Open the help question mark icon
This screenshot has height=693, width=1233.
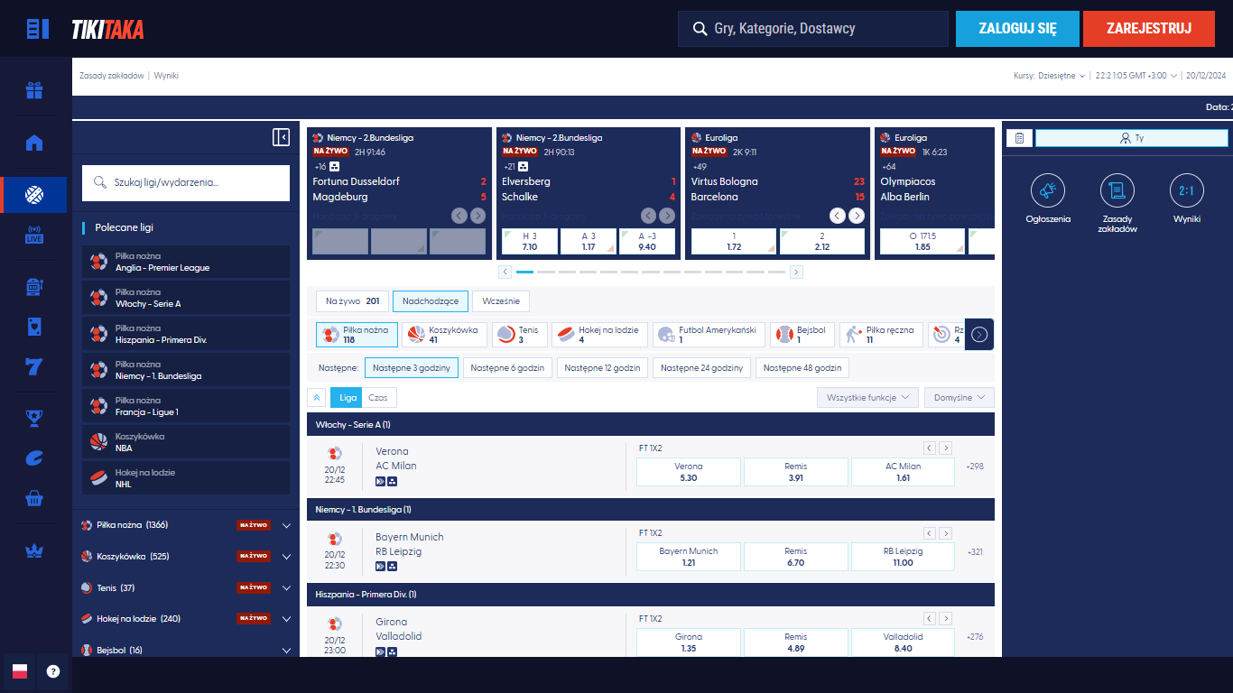[x=53, y=671]
